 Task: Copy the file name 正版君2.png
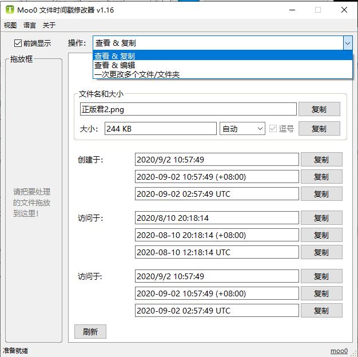tap(319, 109)
